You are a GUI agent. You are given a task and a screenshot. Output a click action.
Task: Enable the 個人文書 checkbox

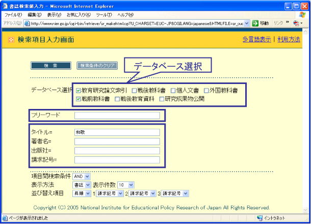coord(173,91)
